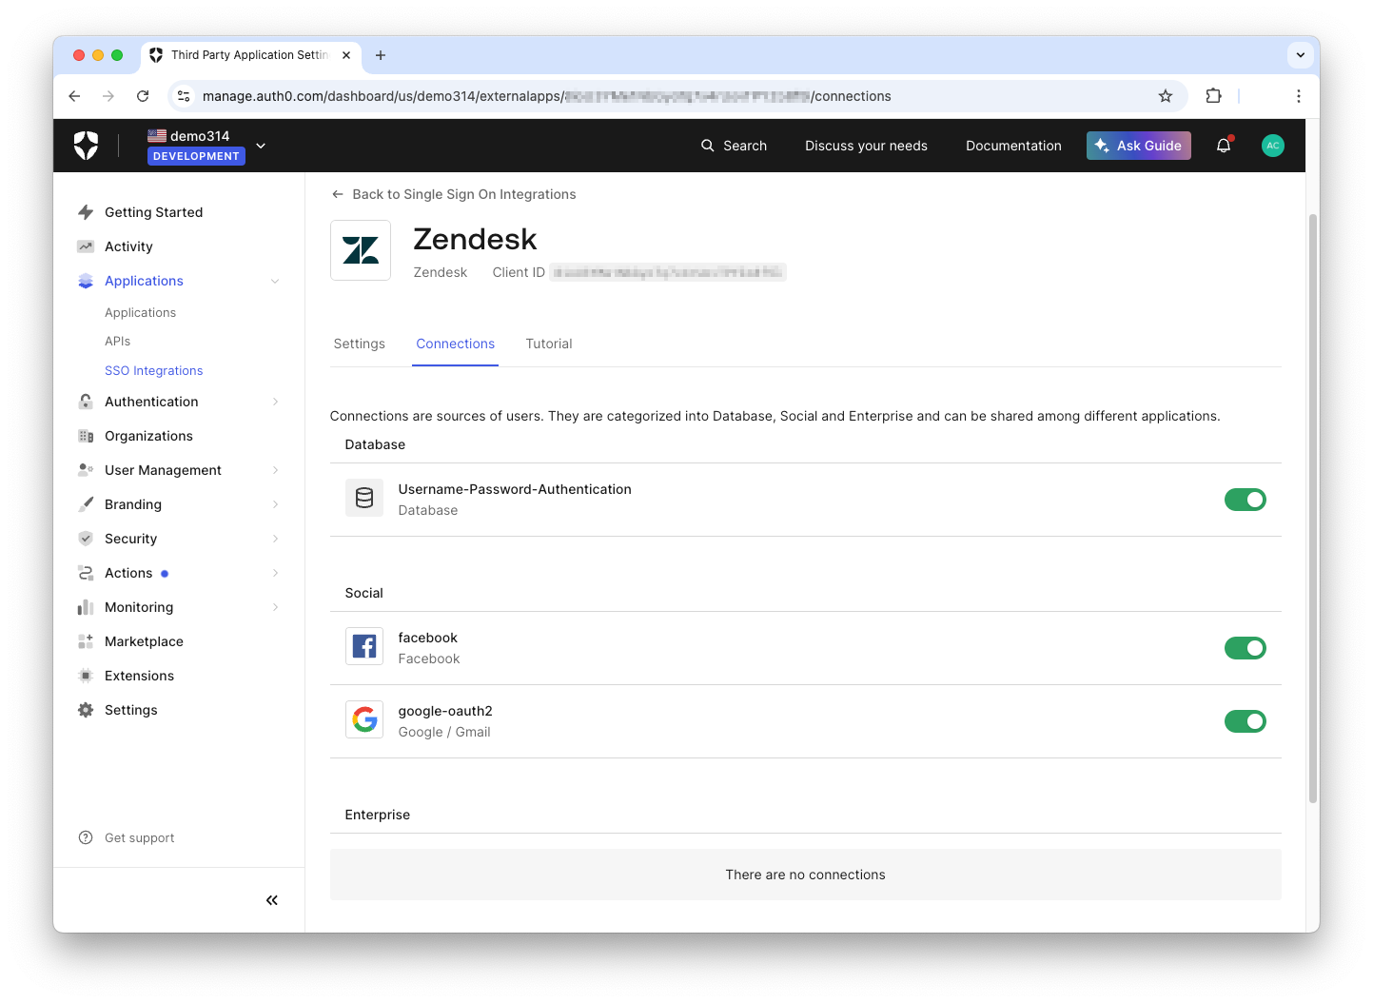Click the Google connection icon
Image resolution: width=1373 pixels, height=1003 pixels.
click(x=364, y=719)
